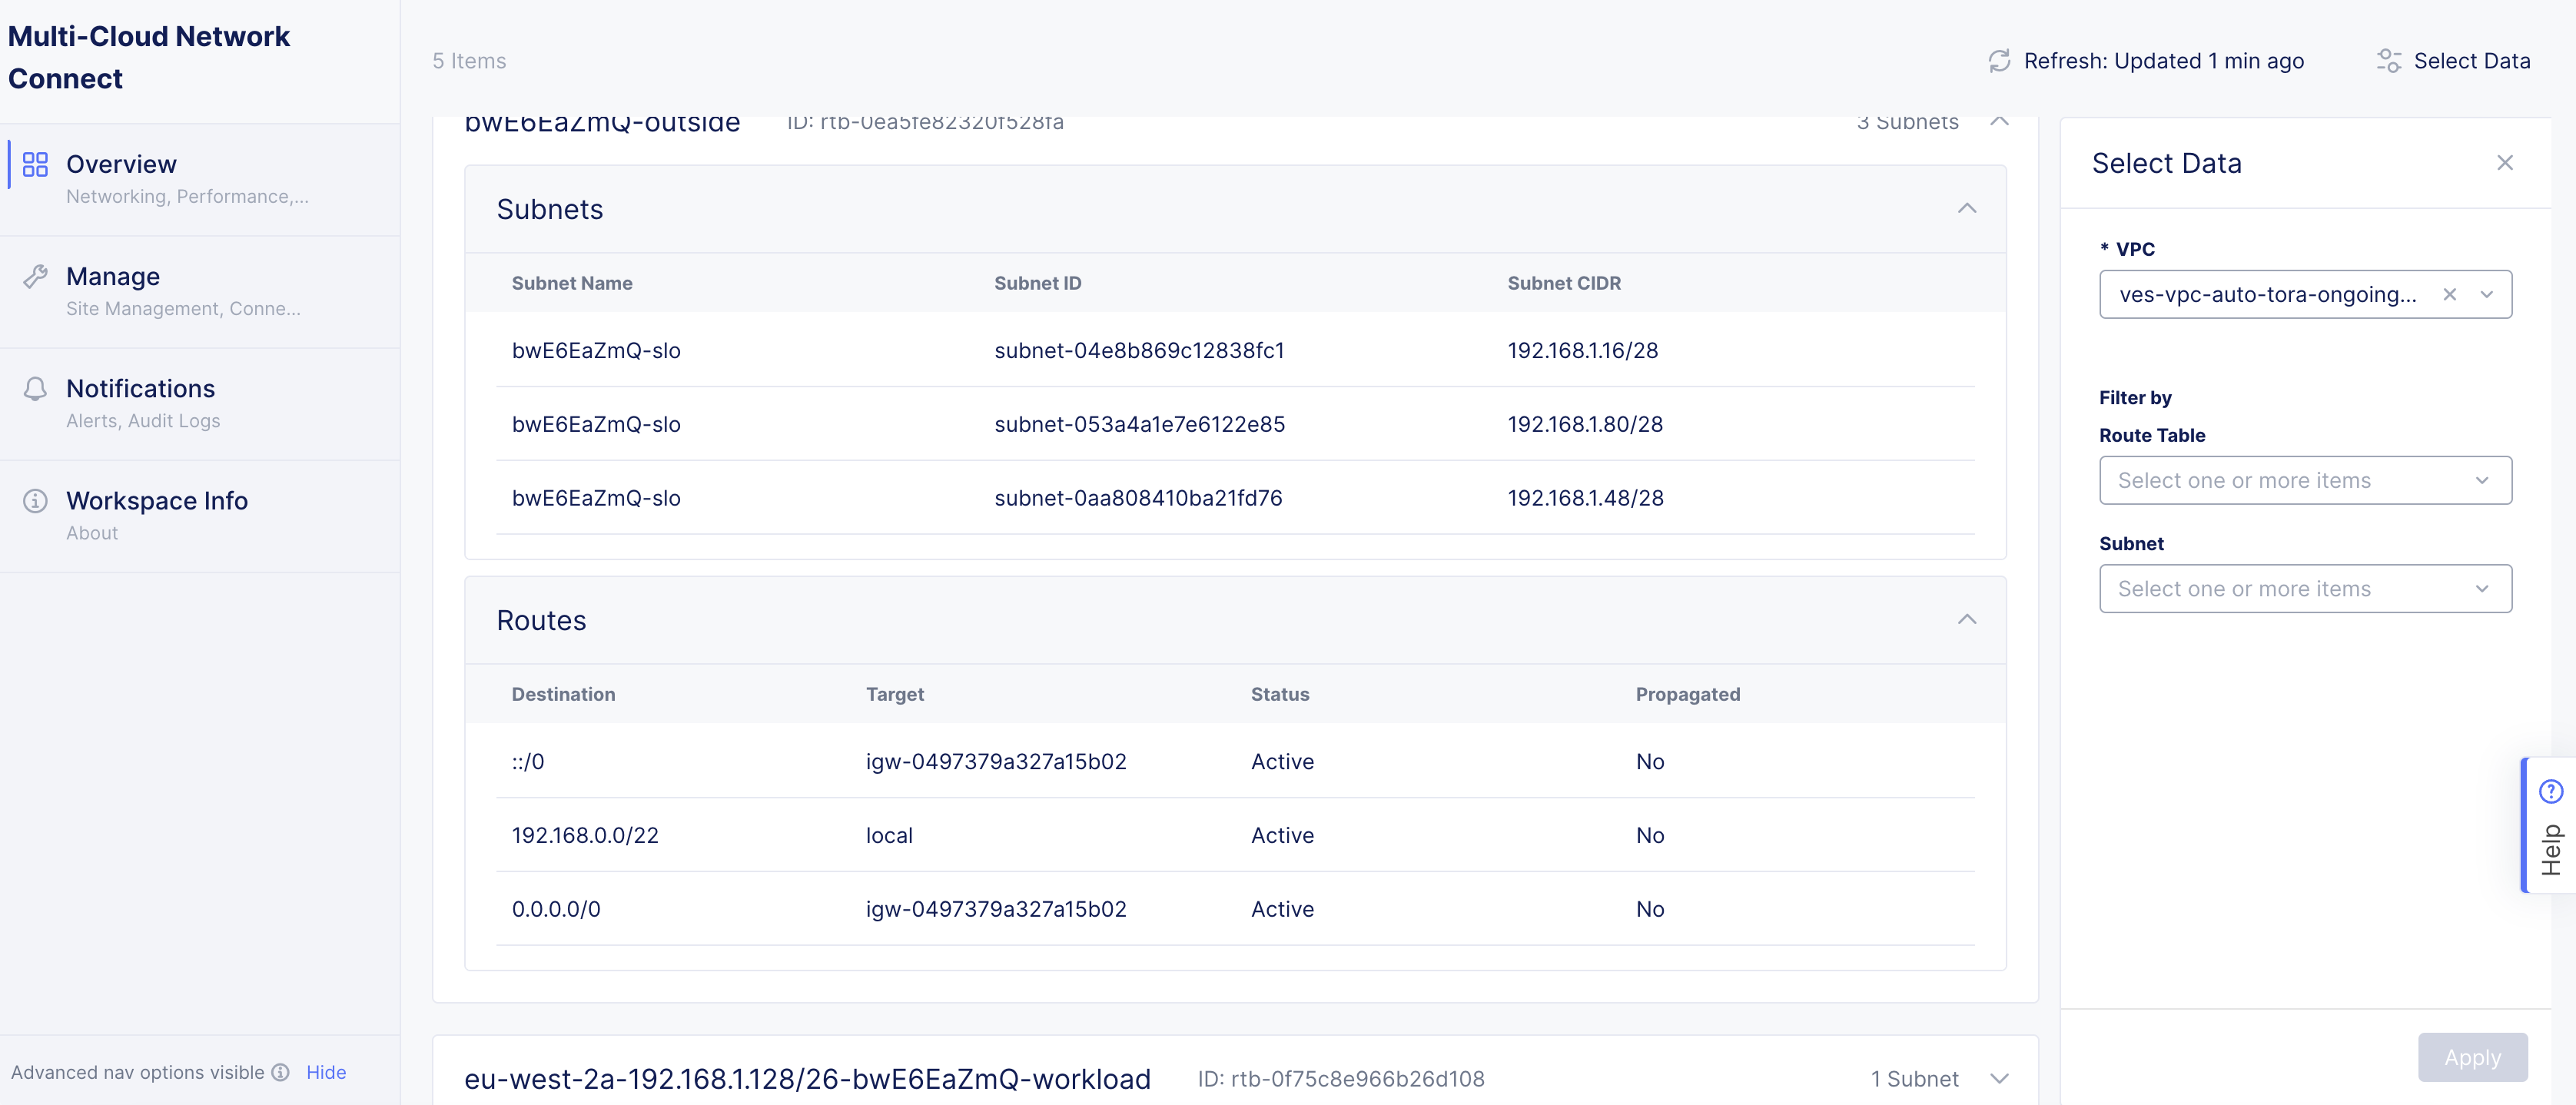
Task: Click the Notifications bell icon
Action: click(35, 388)
